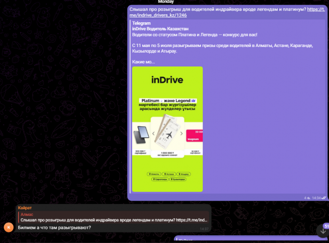Open the inDrive prize promo image preview
Viewport: 329px width, 243px height.
coord(167,129)
